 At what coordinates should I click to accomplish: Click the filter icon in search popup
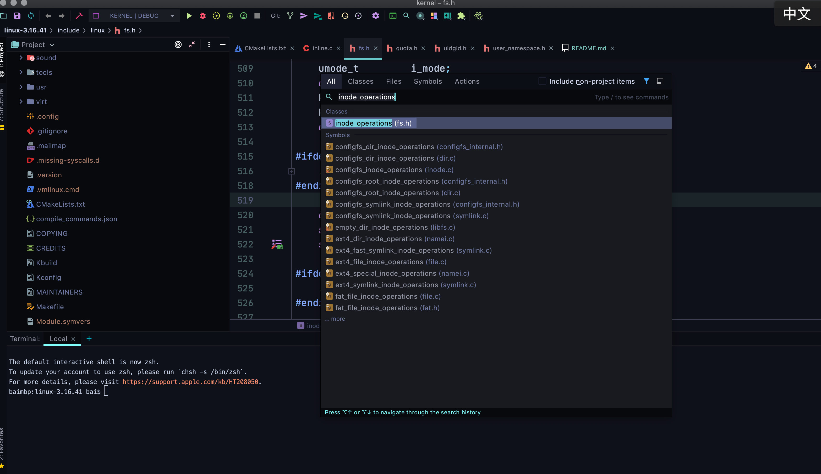click(x=646, y=81)
